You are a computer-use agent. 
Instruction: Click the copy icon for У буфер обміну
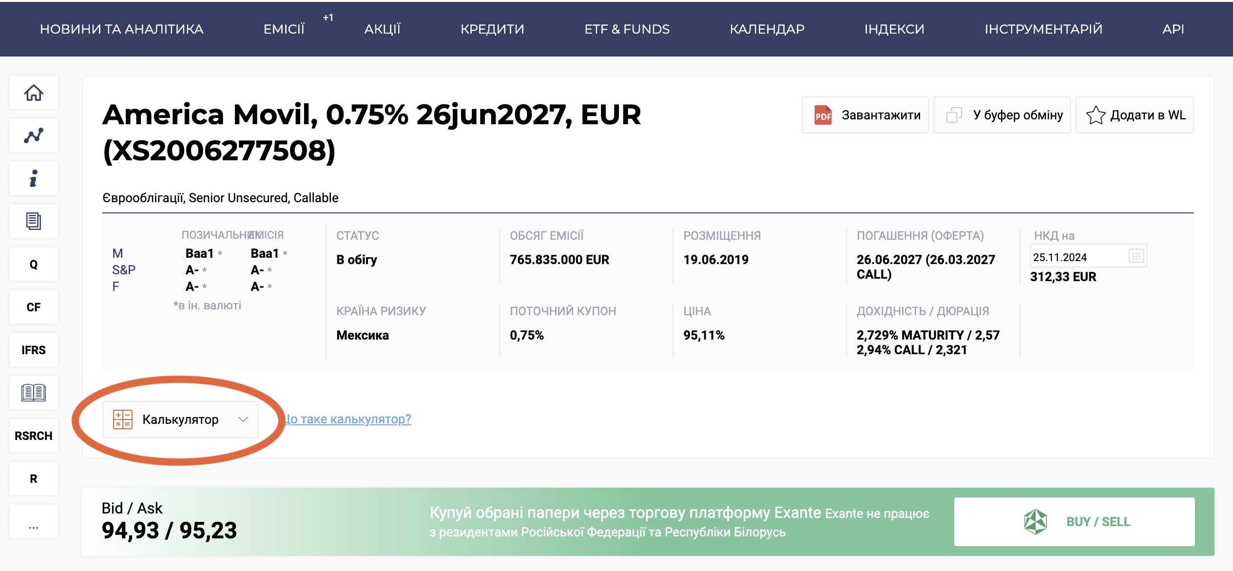[x=954, y=115]
